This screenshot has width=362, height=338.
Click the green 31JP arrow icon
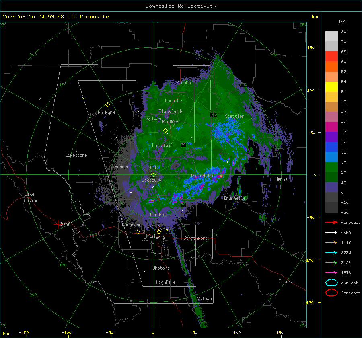coord(331,262)
